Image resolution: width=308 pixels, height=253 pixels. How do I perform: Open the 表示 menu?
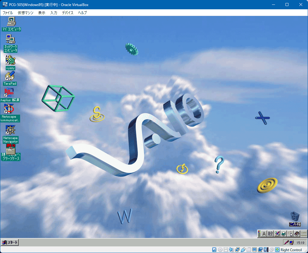point(42,13)
